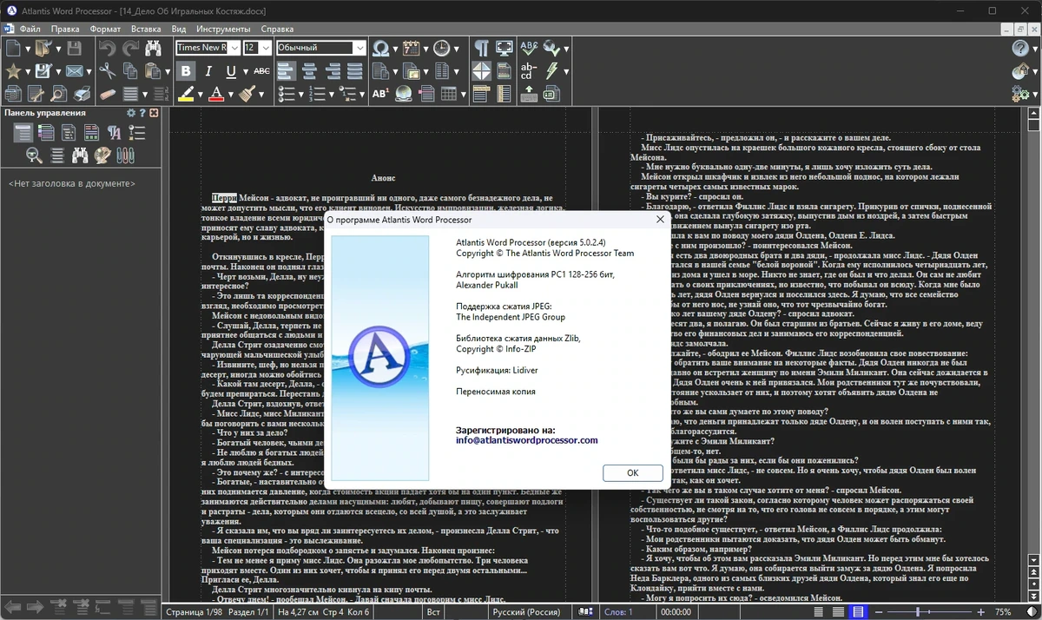
Task: Click the magnifier icon in Control Panel
Action: tap(34, 155)
